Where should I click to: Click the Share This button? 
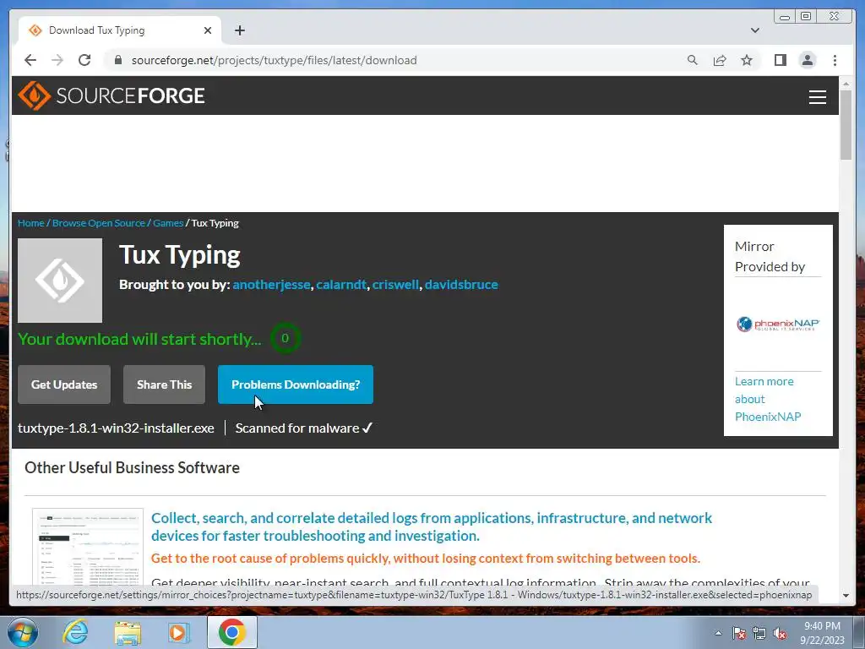pyautogui.click(x=165, y=384)
